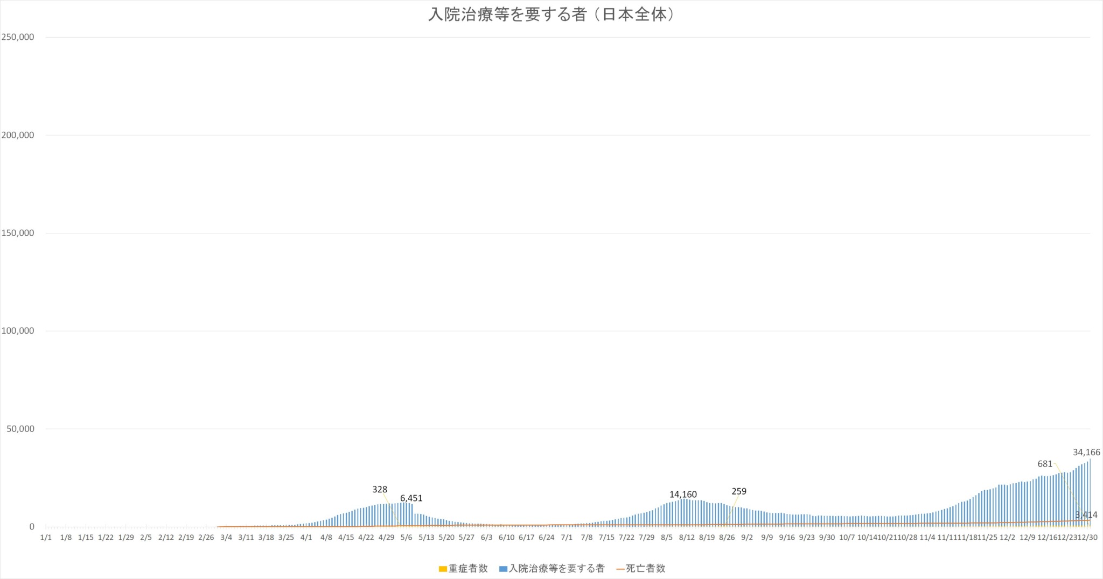Select the orange 死亡者数 legend line marker
The height and width of the screenshot is (579, 1103).
[x=620, y=569]
